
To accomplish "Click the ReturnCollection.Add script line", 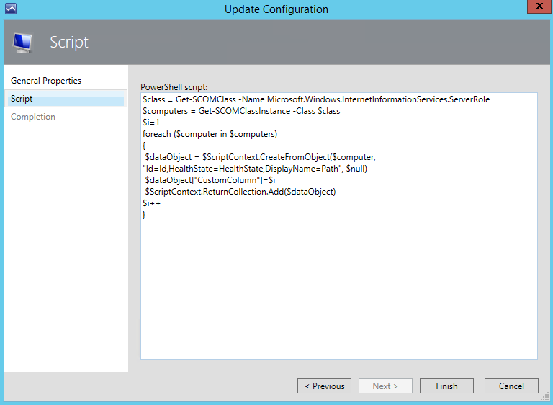I will (240, 192).
